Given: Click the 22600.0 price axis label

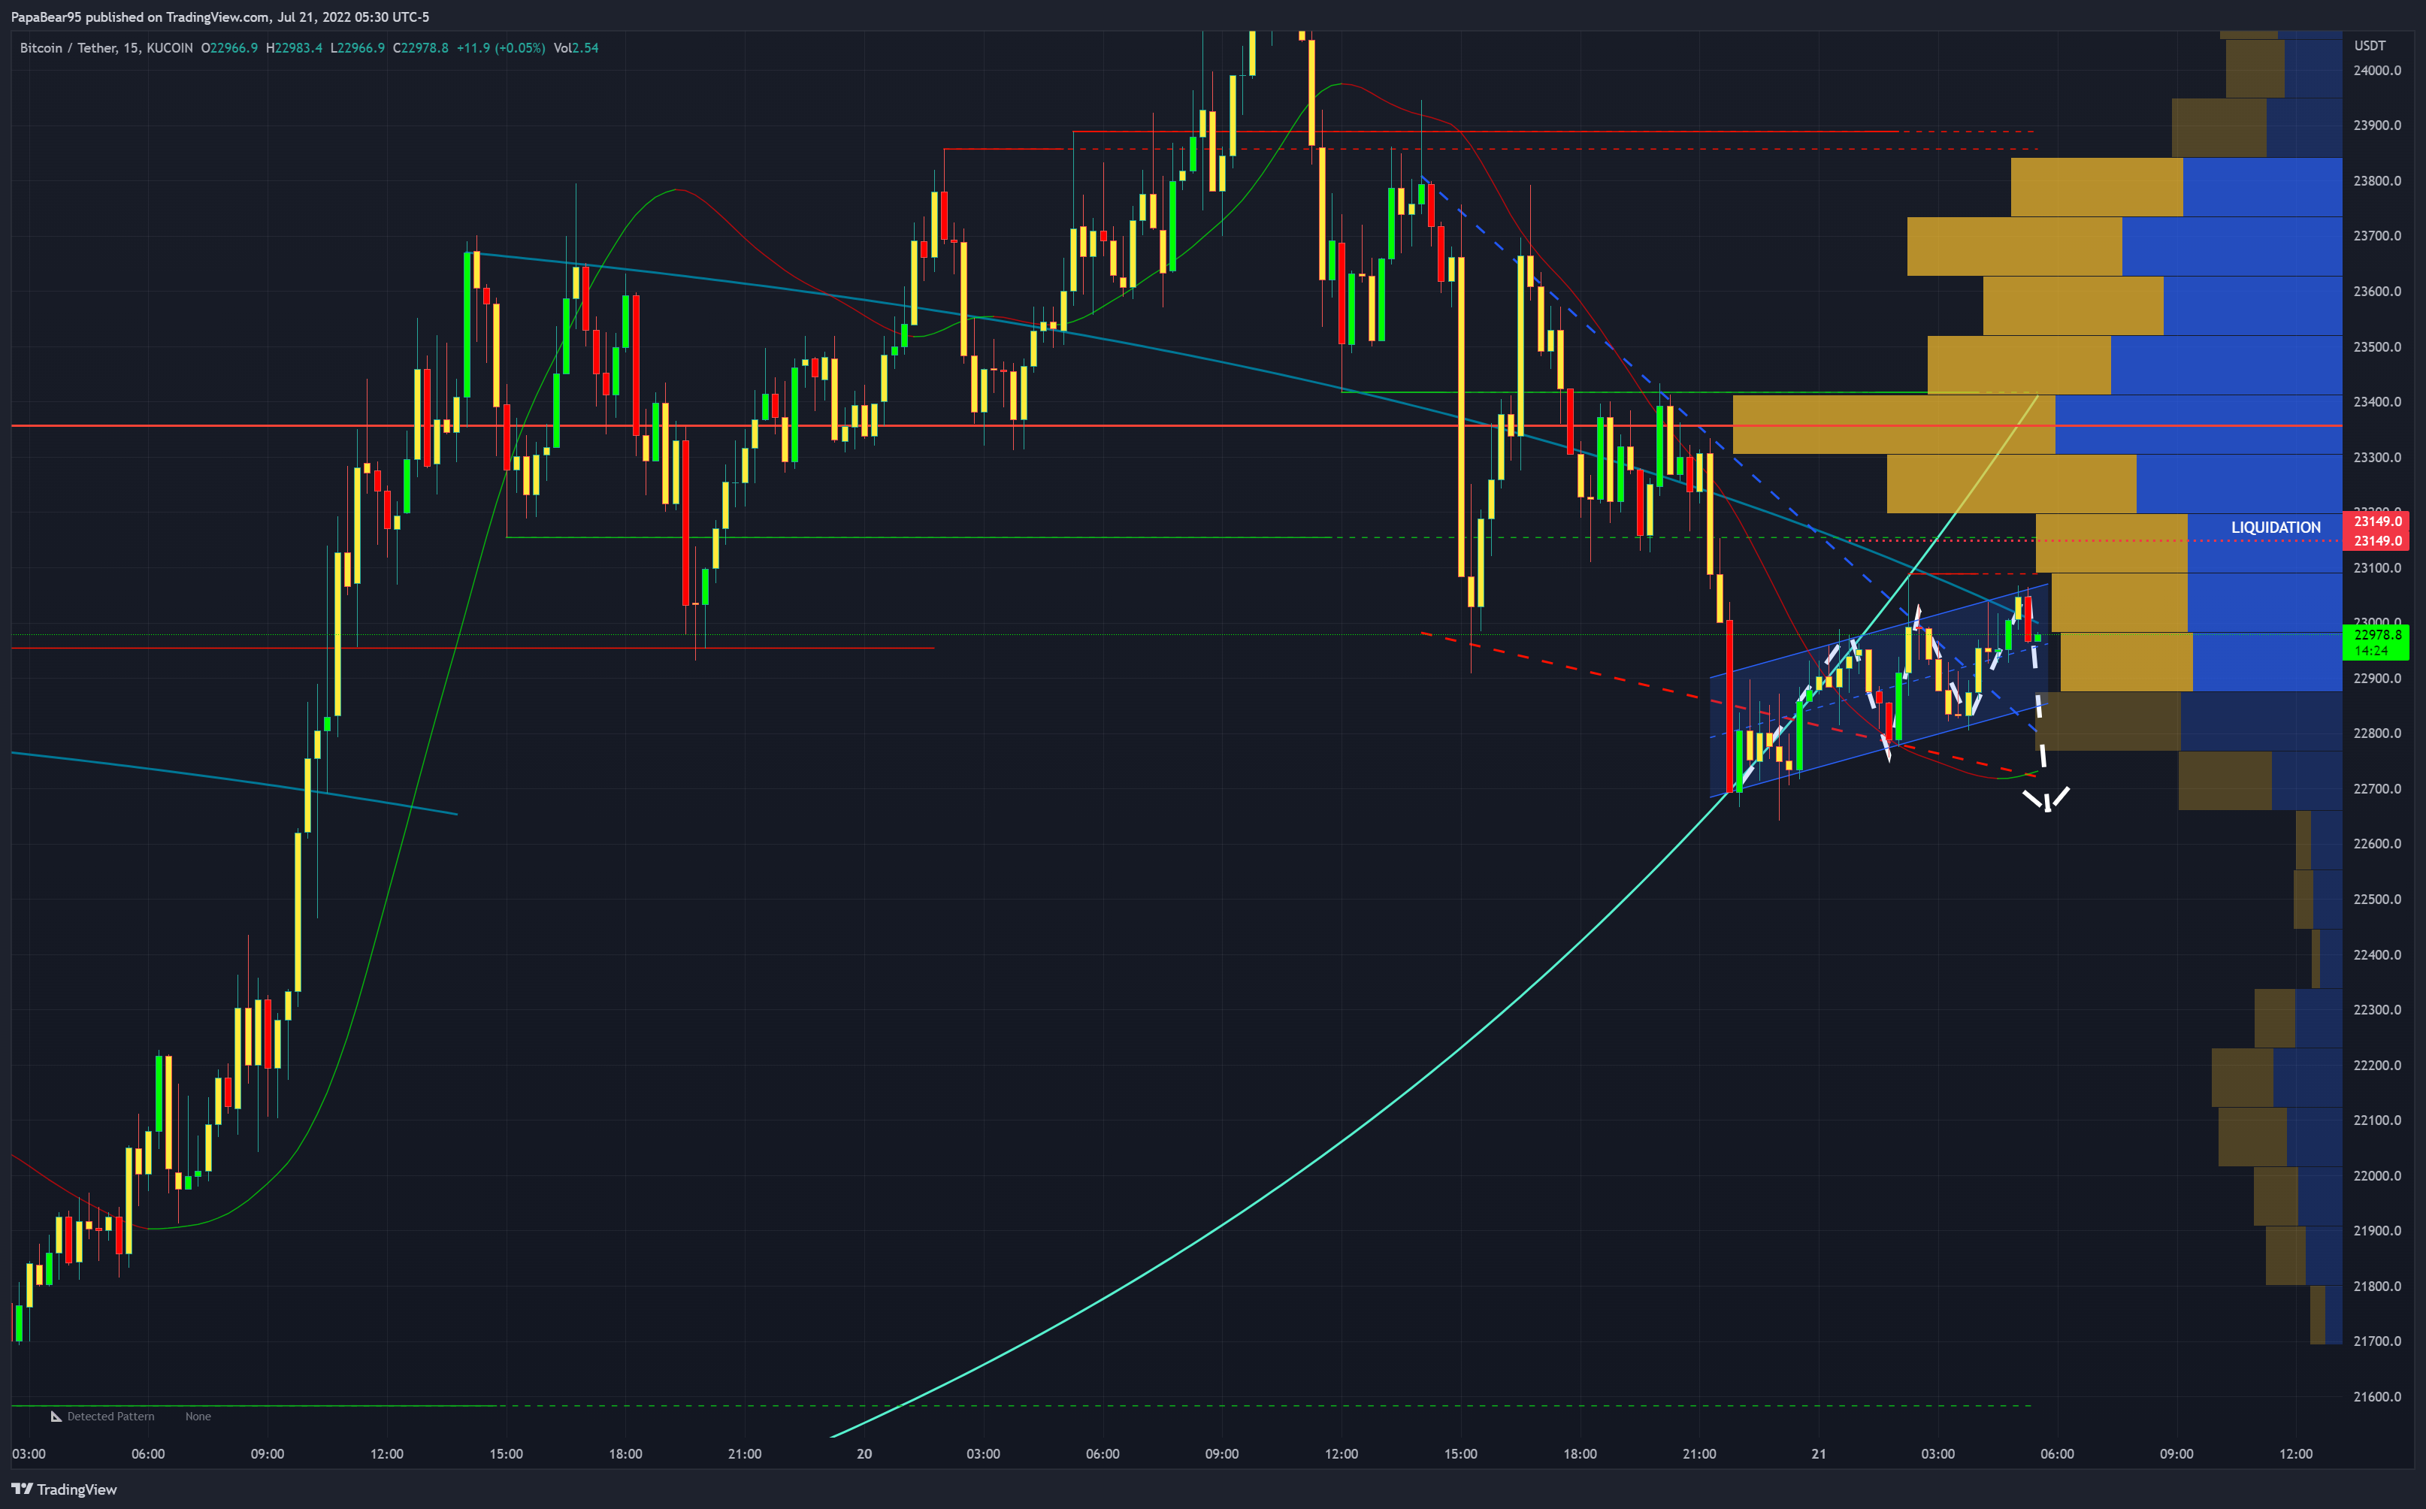Looking at the screenshot, I should coord(2377,843).
